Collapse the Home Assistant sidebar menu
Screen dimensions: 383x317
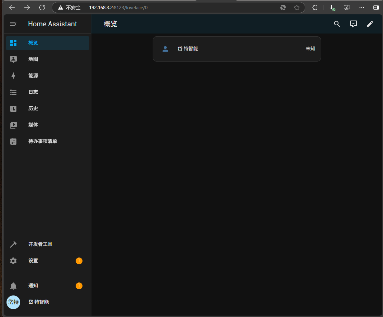click(x=13, y=24)
